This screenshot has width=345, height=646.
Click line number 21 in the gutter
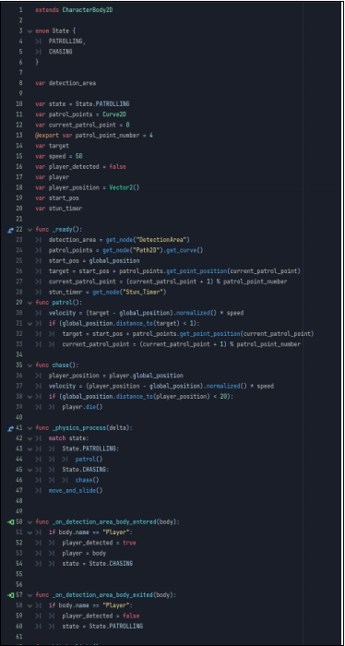[x=19, y=220]
